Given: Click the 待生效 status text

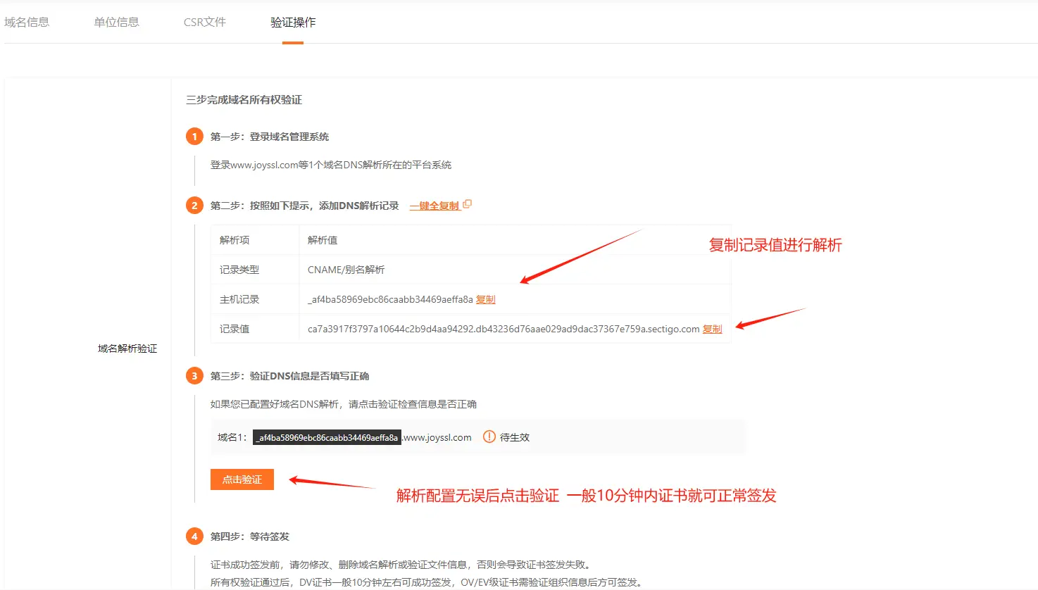Looking at the screenshot, I should 515,437.
